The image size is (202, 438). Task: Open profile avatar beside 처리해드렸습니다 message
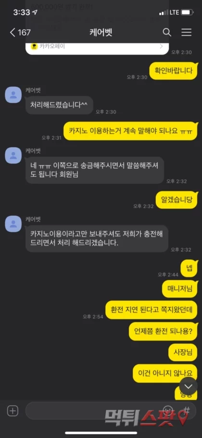pos(13,95)
